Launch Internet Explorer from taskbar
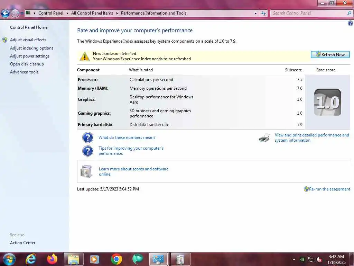 click(31, 259)
